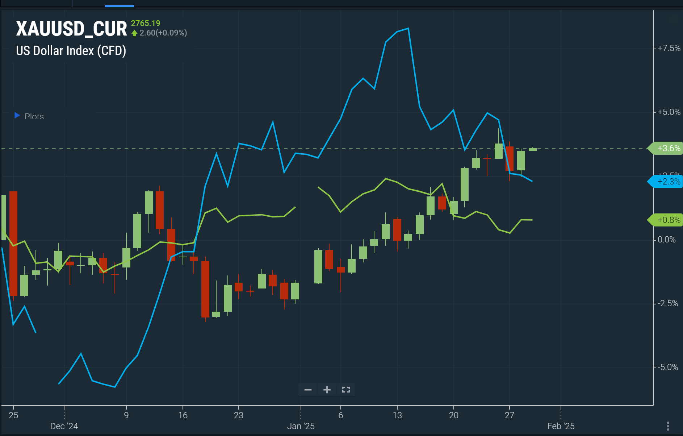Click the Dec '24 date label
The image size is (683, 436).
pyautogui.click(x=64, y=426)
